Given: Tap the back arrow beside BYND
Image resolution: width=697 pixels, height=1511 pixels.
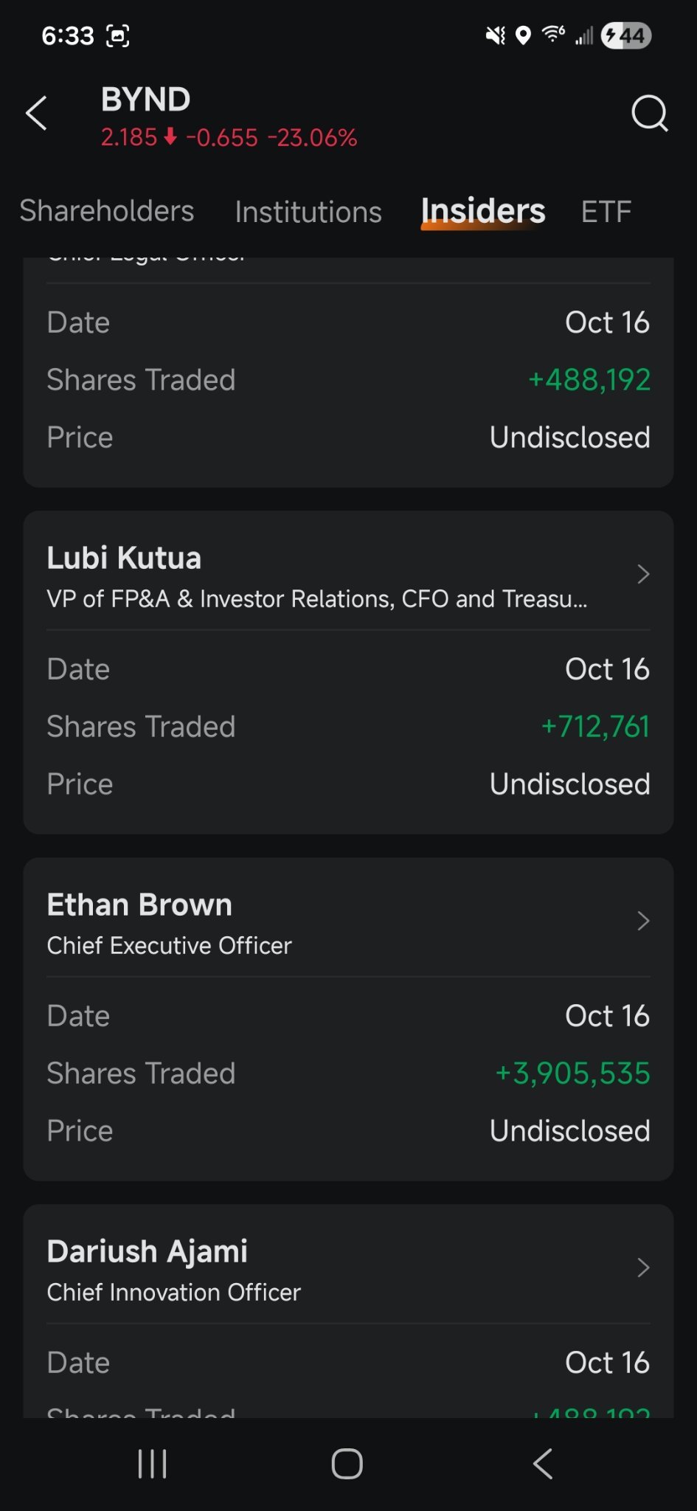Looking at the screenshot, I should [36, 114].
